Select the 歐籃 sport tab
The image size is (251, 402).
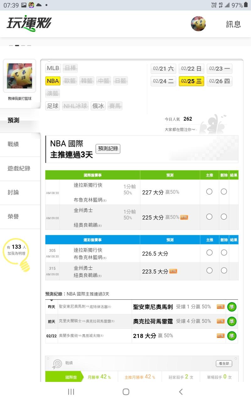tap(70, 81)
